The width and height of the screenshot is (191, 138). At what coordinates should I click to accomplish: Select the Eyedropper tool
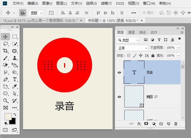pyautogui.click(x=15, y=87)
